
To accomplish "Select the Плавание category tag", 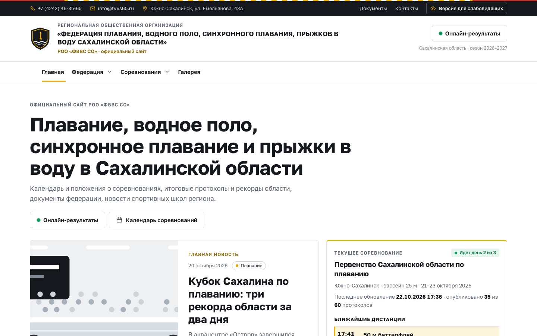I will point(249,266).
